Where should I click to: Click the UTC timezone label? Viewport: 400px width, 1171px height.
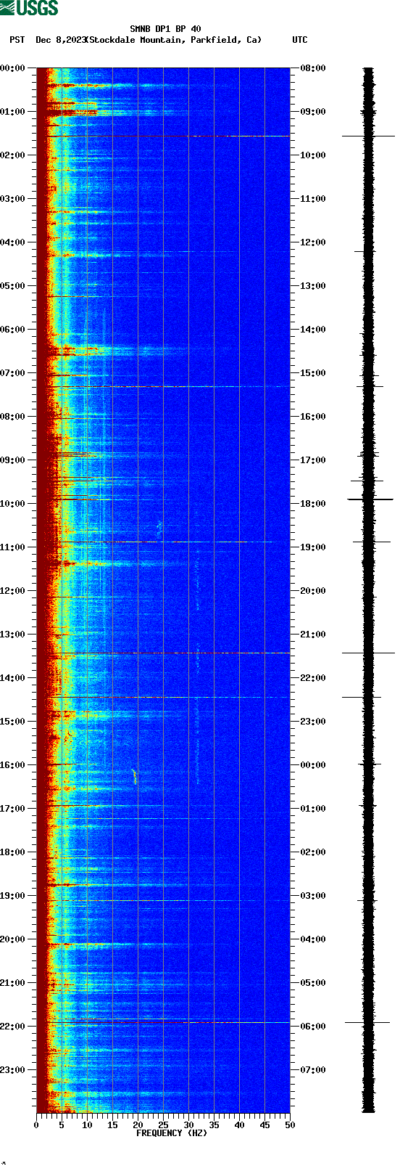(x=300, y=40)
